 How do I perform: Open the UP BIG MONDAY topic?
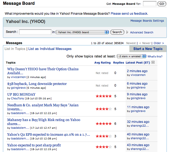pyautogui.click(x=21, y=94)
